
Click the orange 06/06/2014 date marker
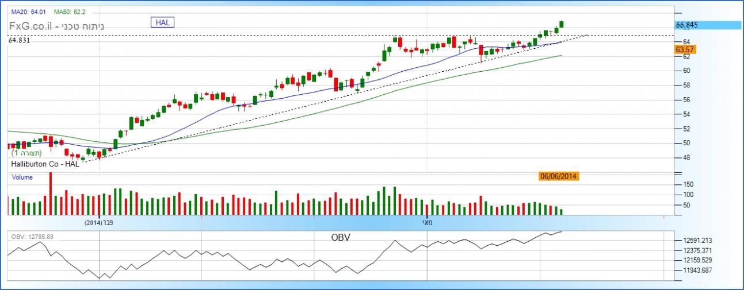coord(559,176)
